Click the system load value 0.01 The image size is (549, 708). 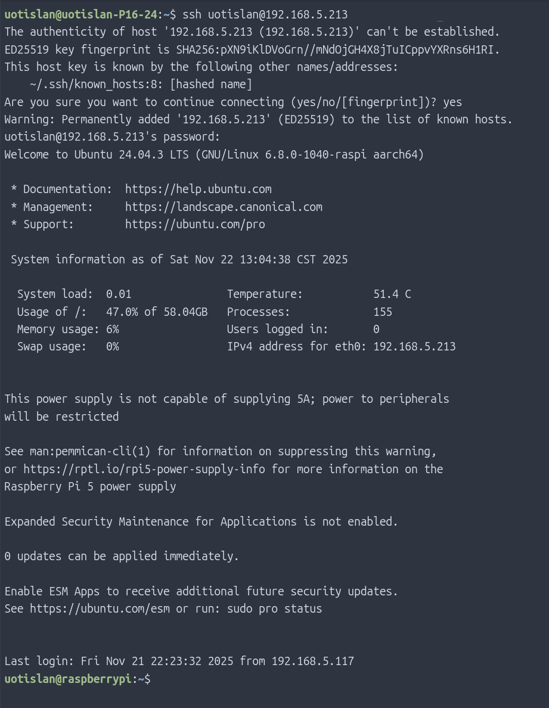(119, 294)
